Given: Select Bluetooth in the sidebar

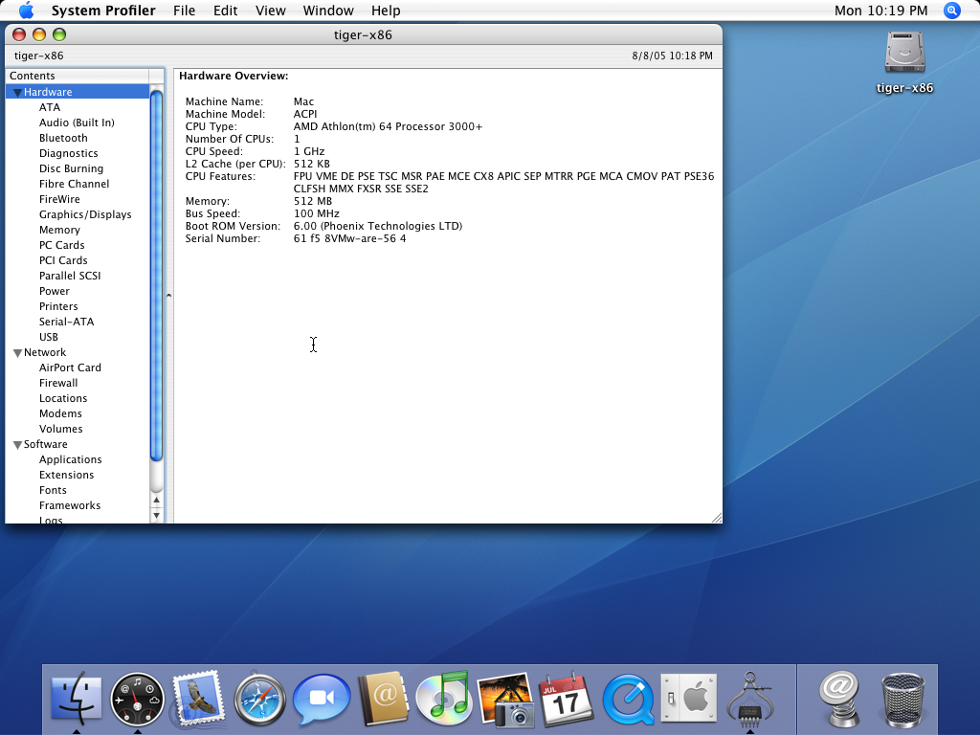Looking at the screenshot, I should click(x=63, y=138).
